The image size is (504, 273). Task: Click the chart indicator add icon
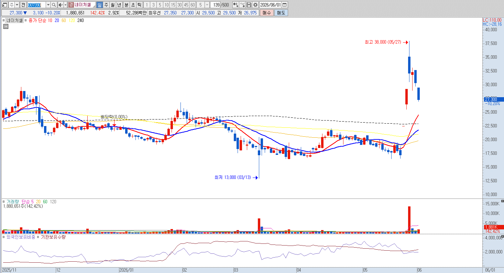pos(236,5)
